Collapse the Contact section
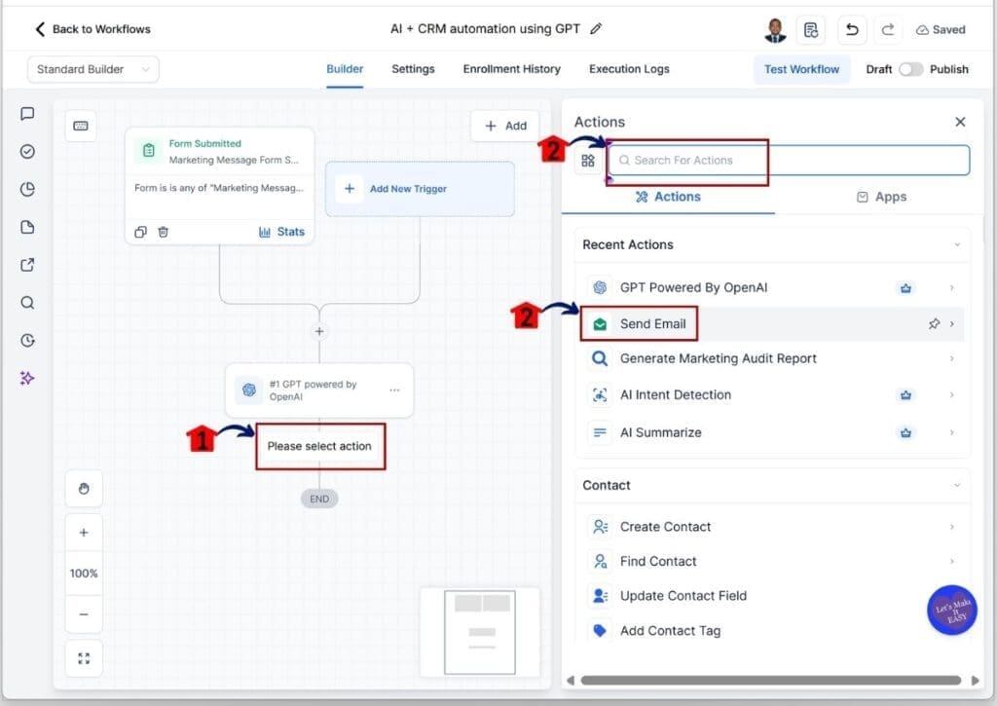The height and width of the screenshot is (706, 997). pyautogui.click(x=956, y=485)
